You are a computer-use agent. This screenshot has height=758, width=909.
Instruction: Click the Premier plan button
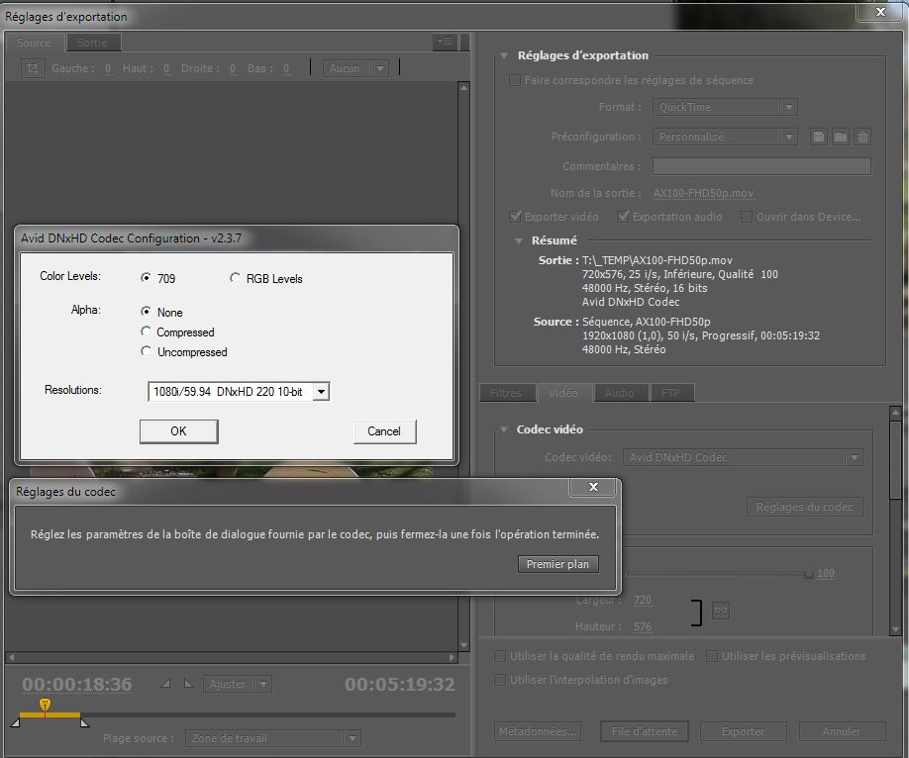[557, 564]
